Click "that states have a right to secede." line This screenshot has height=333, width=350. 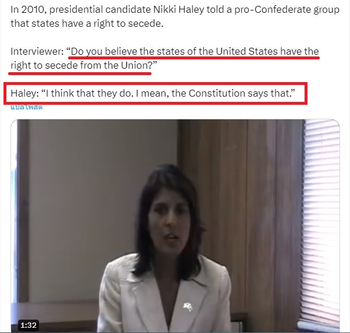(x=87, y=24)
